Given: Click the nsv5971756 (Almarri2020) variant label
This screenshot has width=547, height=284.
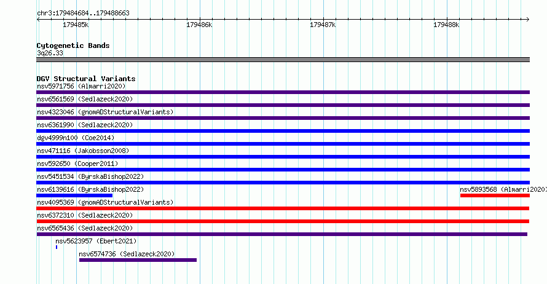Looking at the screenshot, I should click(x=81, y=86).
